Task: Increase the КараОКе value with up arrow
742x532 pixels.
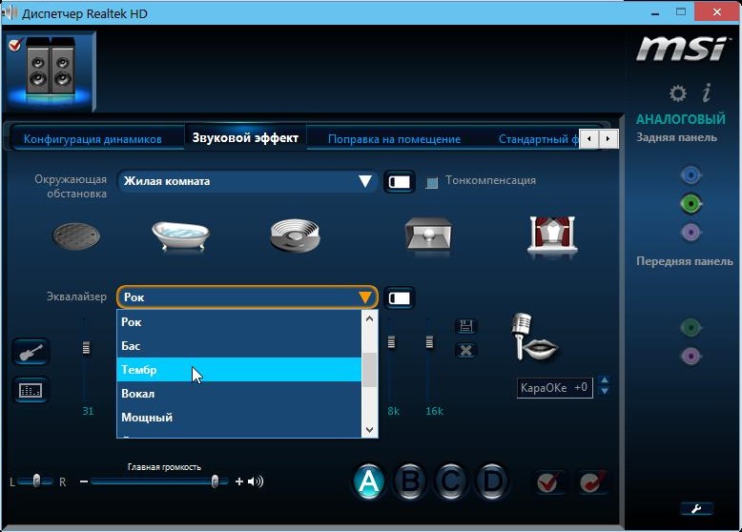Action: (604, 379)
